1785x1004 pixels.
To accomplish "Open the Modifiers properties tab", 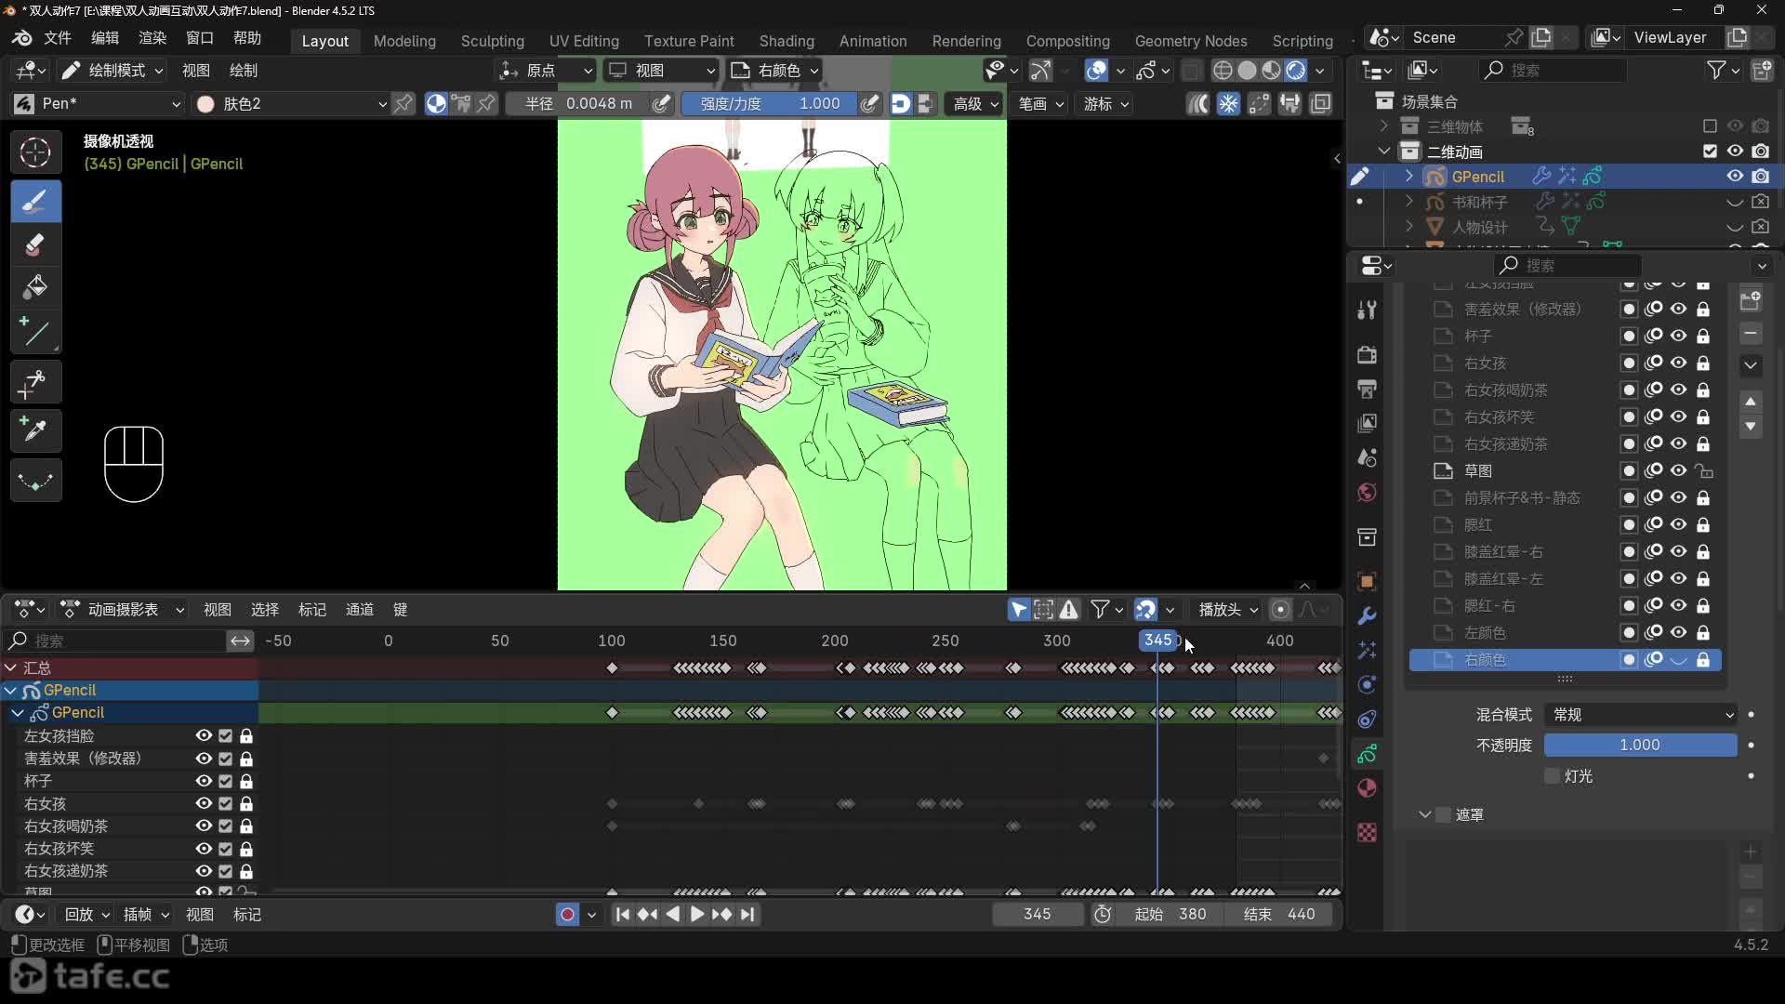I will pos(1367,616).
